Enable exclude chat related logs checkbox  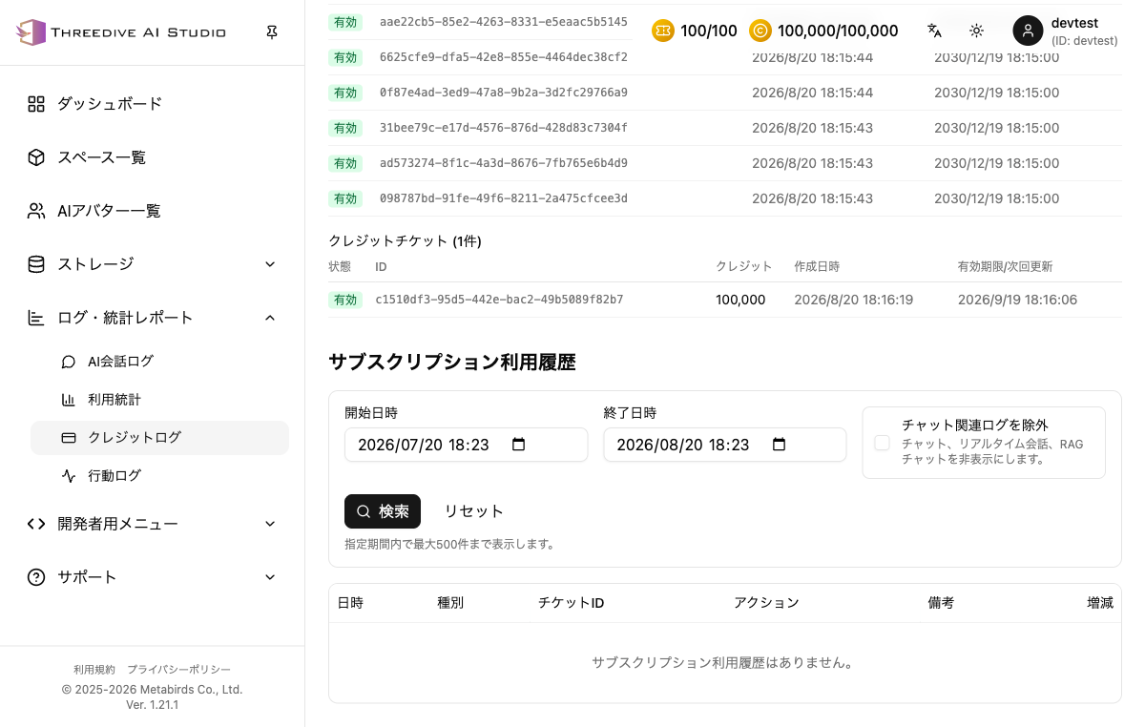882,443
